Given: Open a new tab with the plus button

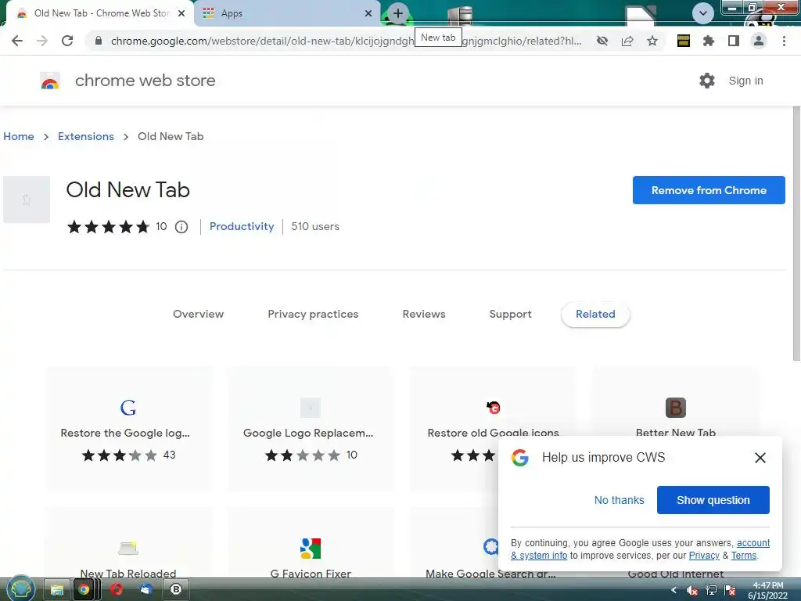Looking at the screenshot, I should coord(398,13).
